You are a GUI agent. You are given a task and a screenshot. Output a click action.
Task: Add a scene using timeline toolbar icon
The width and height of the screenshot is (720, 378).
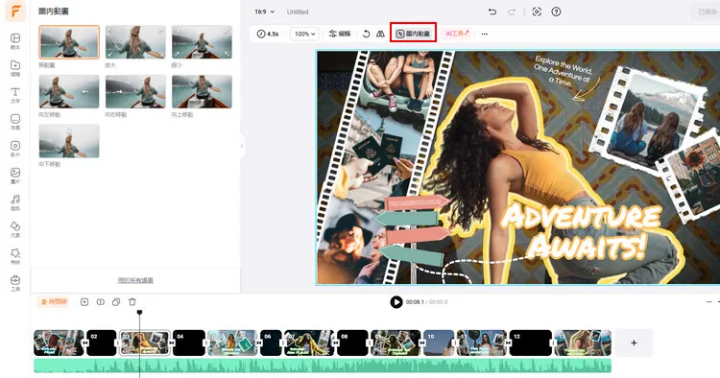pos(84,302)
